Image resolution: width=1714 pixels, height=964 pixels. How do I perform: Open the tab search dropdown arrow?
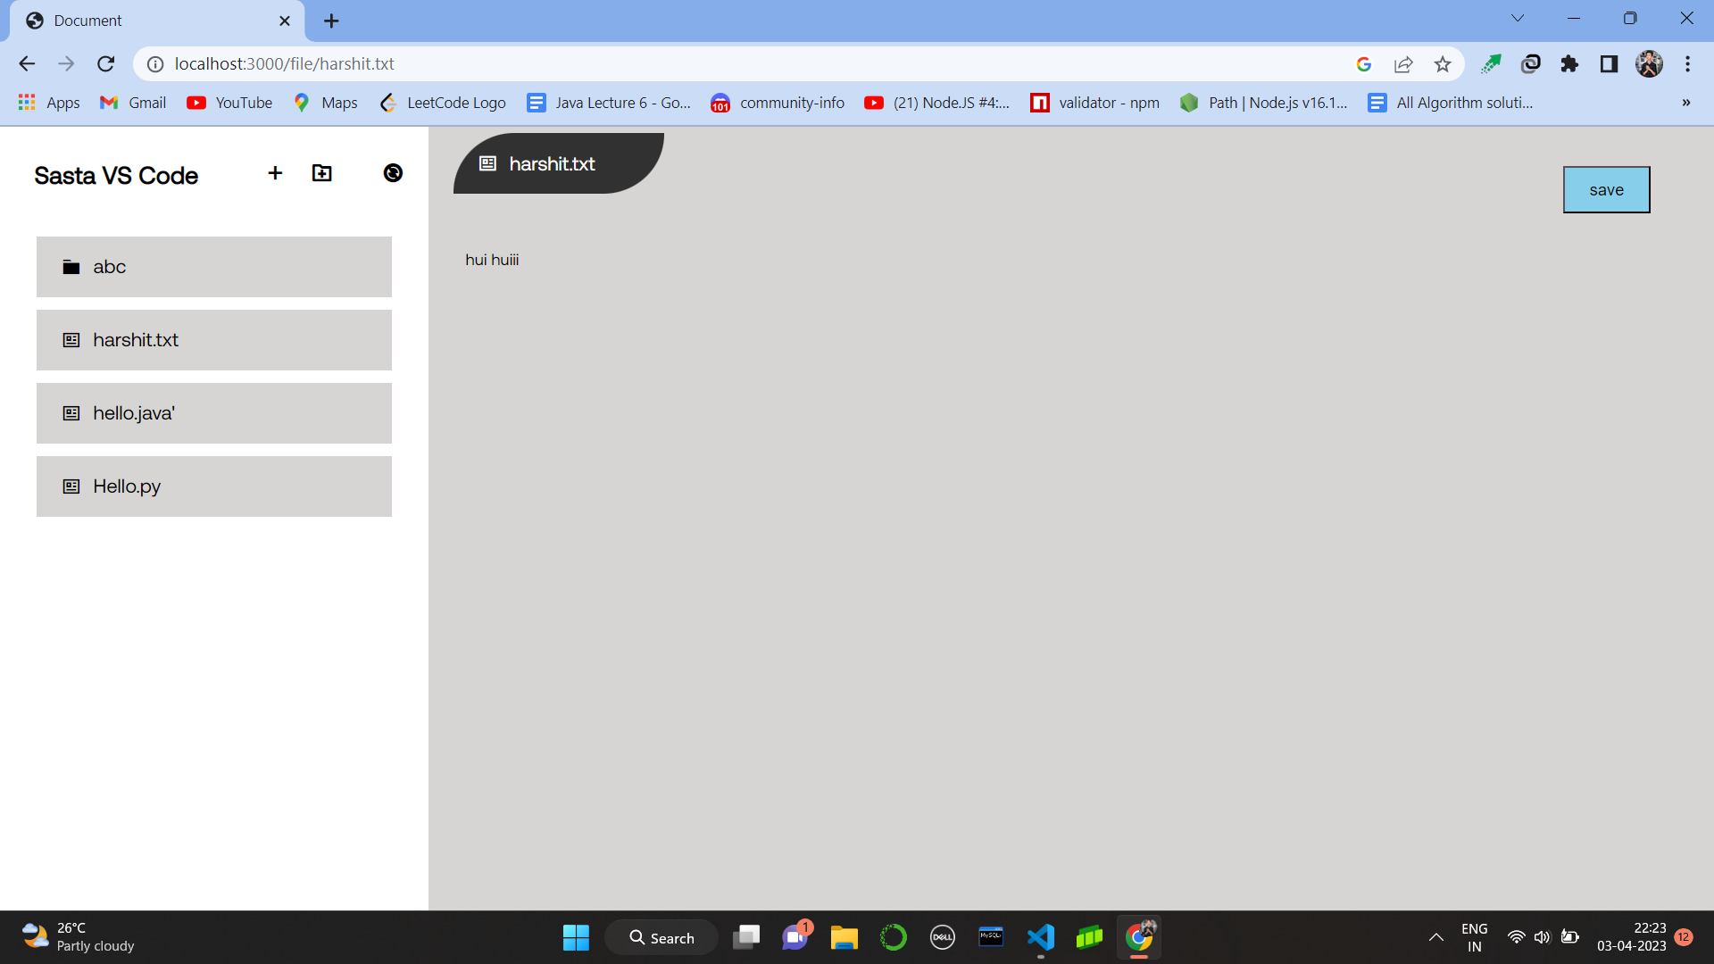1518,17
